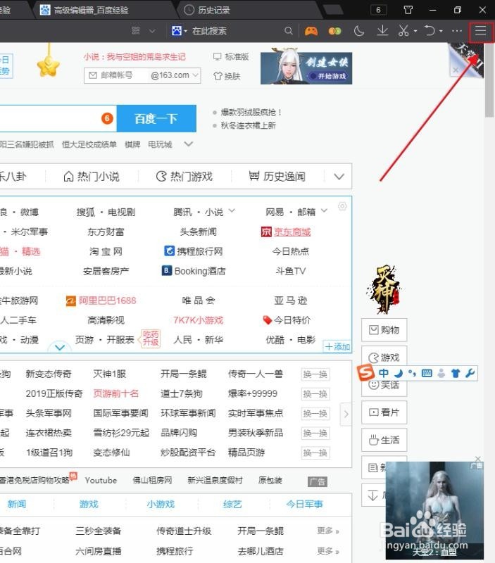This screenshot has height=563, width=495.
Task: Click the 换肤 skin link
Action: point(227,76)
